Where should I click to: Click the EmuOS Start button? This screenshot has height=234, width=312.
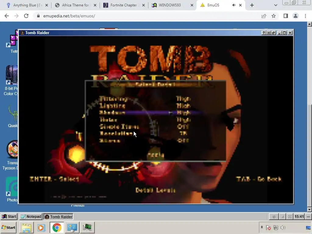(x=9, y=217)
